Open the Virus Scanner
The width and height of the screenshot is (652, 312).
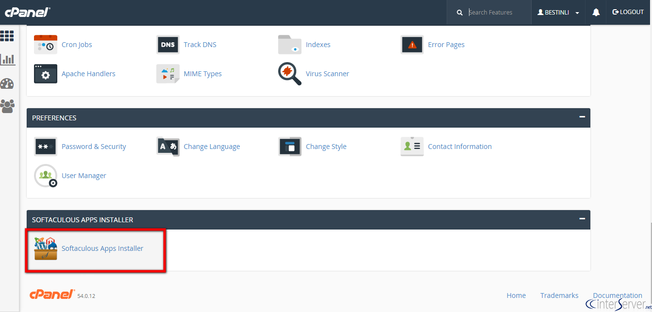(x=289, y=73)
